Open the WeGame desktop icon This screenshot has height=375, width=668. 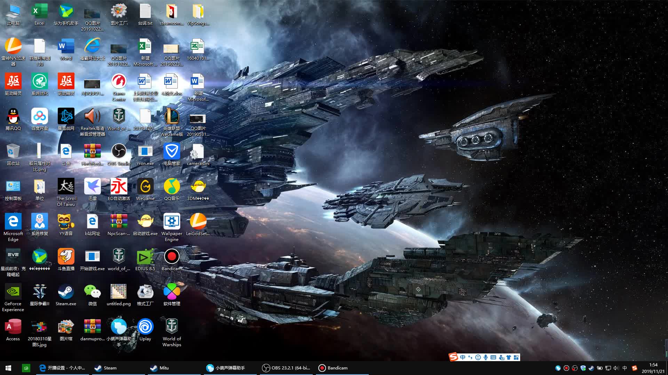pos(145,187)
